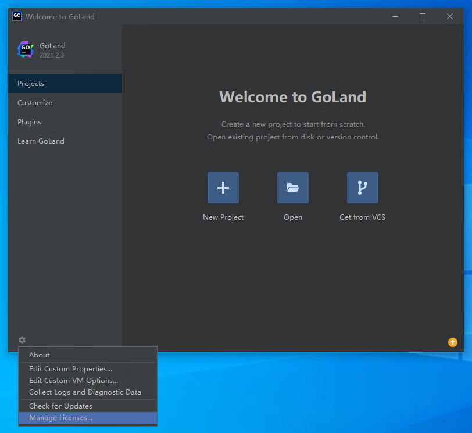Select Edit Custom Properties menu entry

point(70,369)
